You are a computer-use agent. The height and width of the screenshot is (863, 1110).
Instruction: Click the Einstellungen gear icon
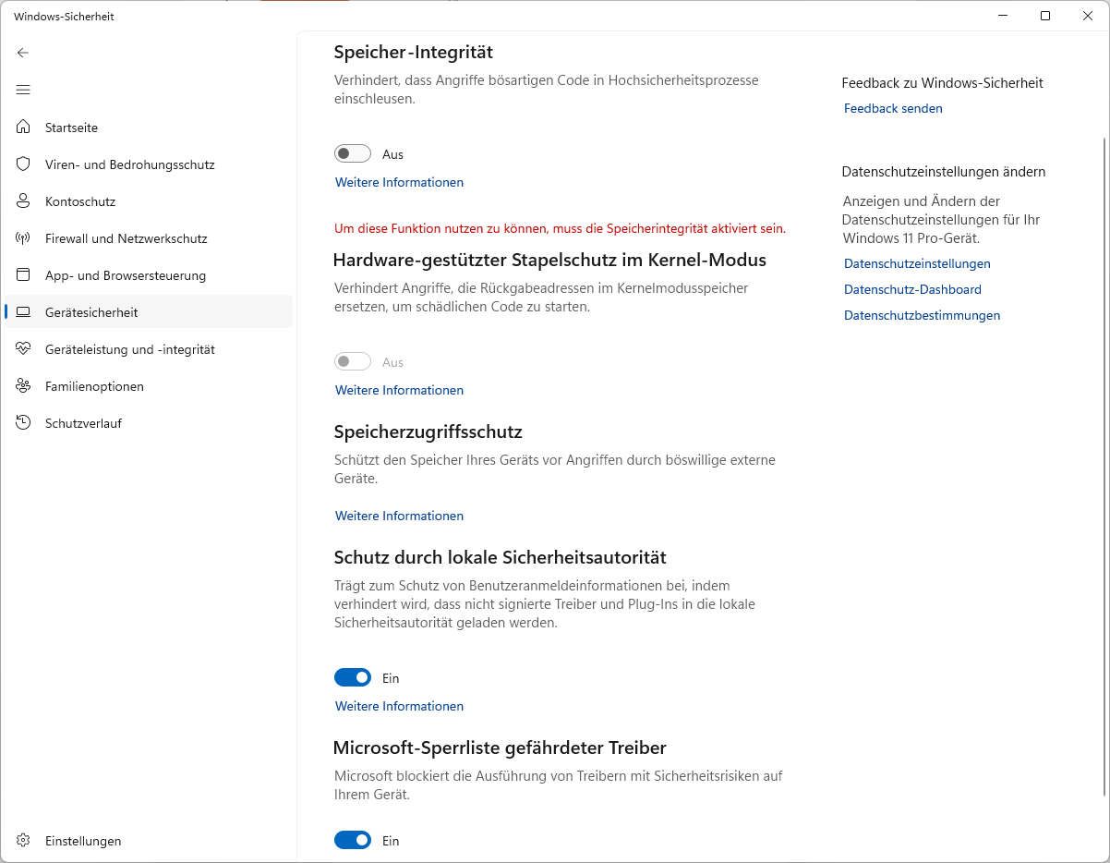click(24, 841)
